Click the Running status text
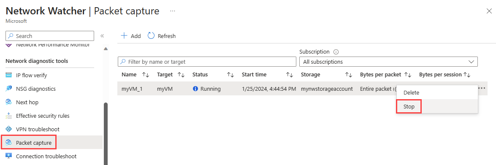Image resolution: width=496 pixels, height=165 pixels. (210, 89)
